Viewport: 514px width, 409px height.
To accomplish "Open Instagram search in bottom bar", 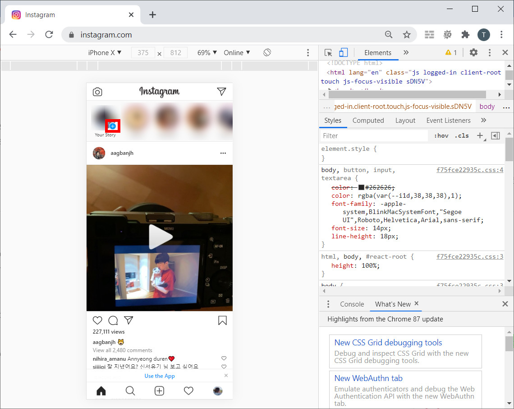I will (x=130, y=390).
